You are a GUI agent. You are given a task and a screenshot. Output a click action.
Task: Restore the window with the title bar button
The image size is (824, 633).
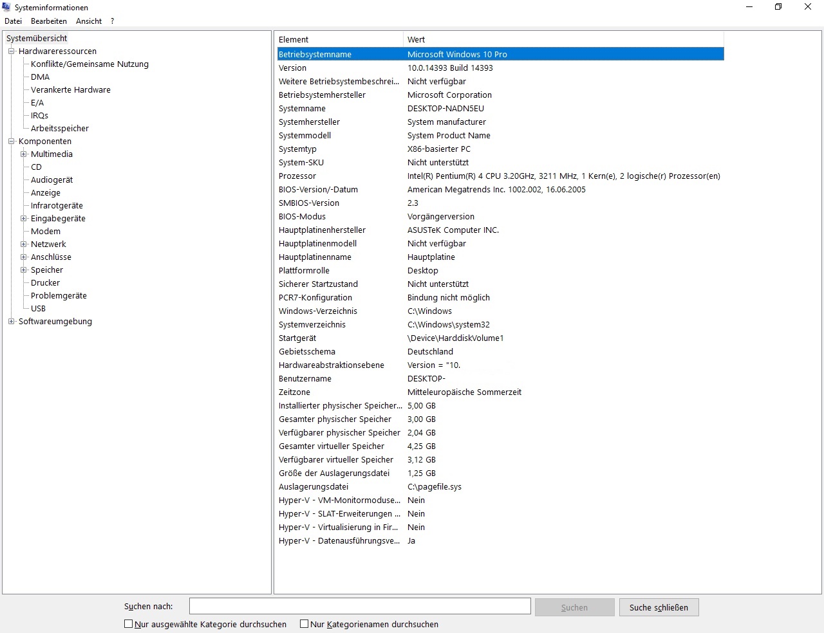click(x=778, y=7)
